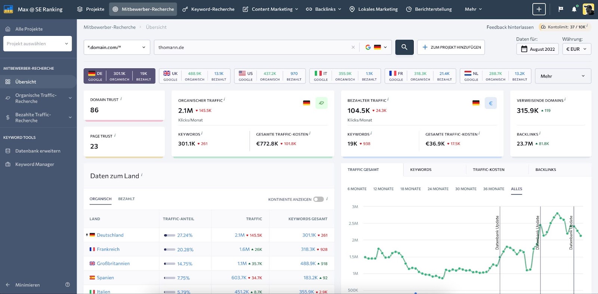The width and height of the screenshot is (598, 294).
Task: Click the Kontolimit gauge icon
Action: click(543, 27)
